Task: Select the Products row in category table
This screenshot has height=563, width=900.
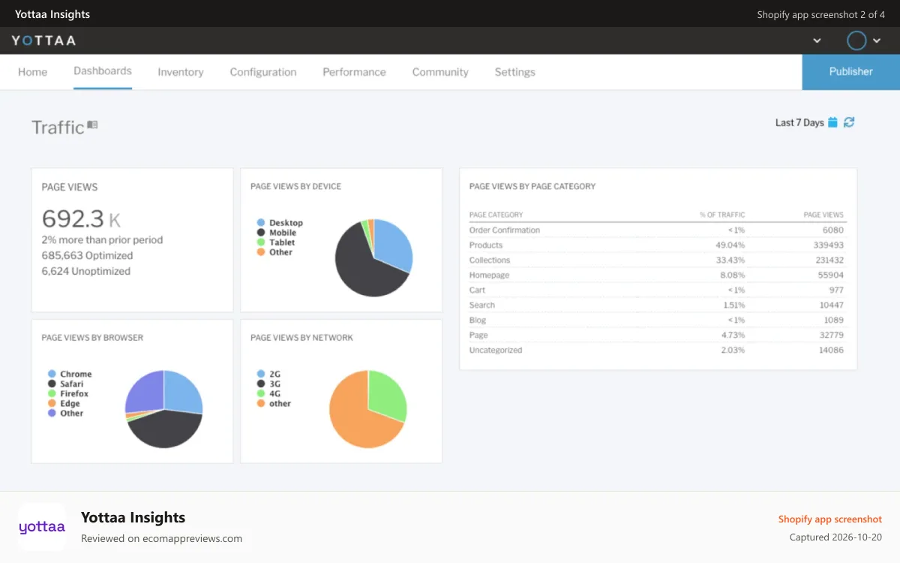Action: pos(657,245)
